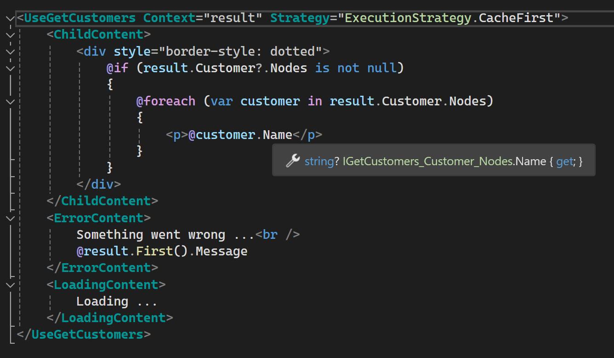The height and width of the screenshot is (358, 614).
Task: Collapse the dotted-border div block
Action: 11,52
